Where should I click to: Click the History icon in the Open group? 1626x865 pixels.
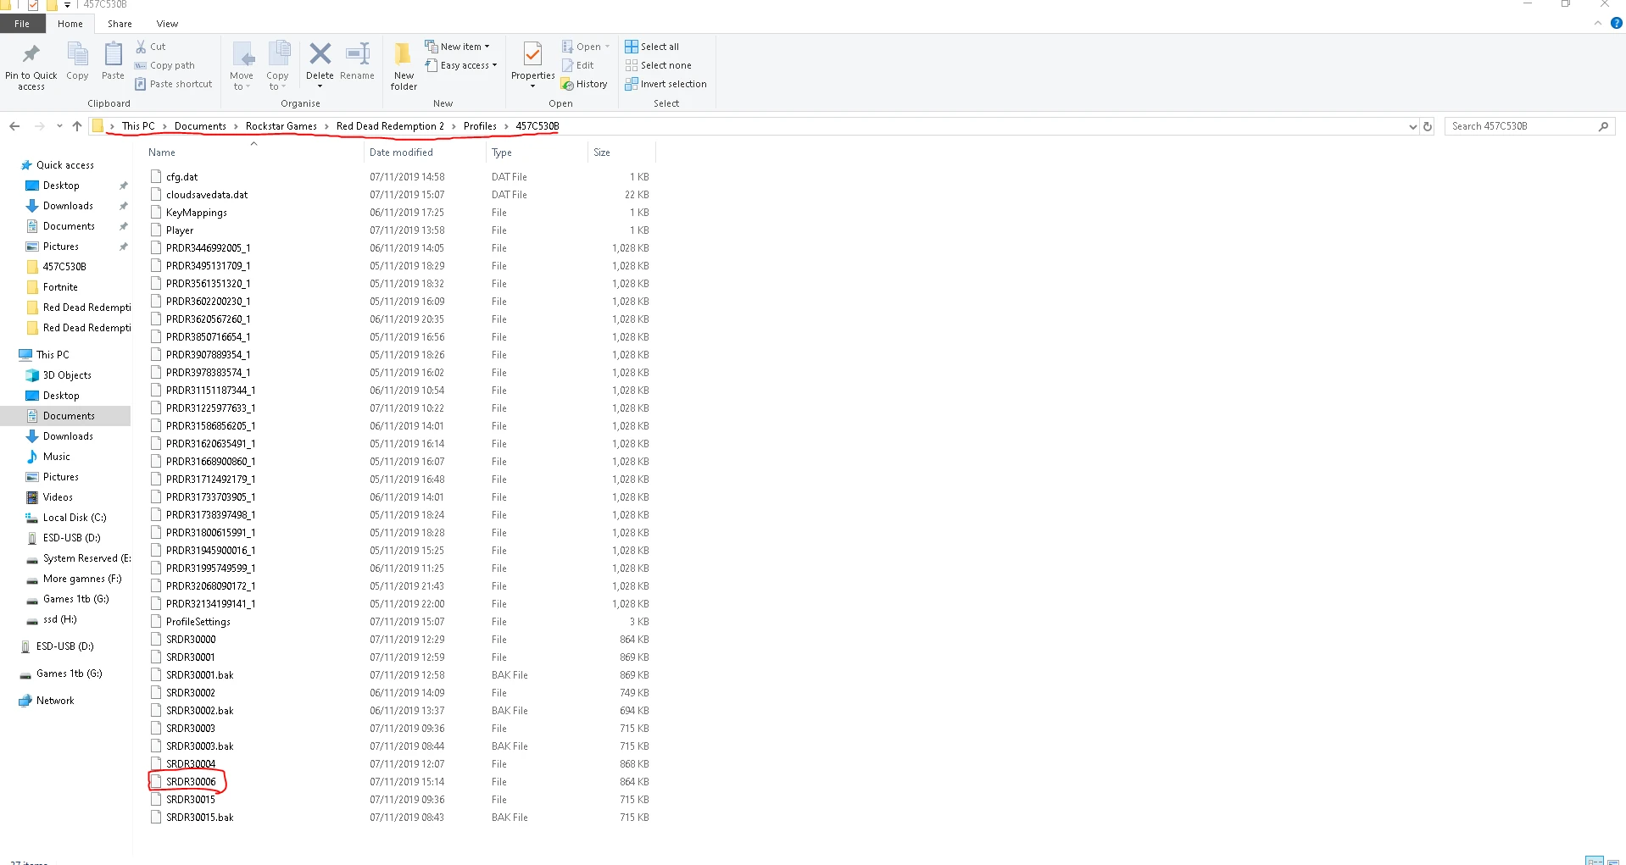coord(584,84)
